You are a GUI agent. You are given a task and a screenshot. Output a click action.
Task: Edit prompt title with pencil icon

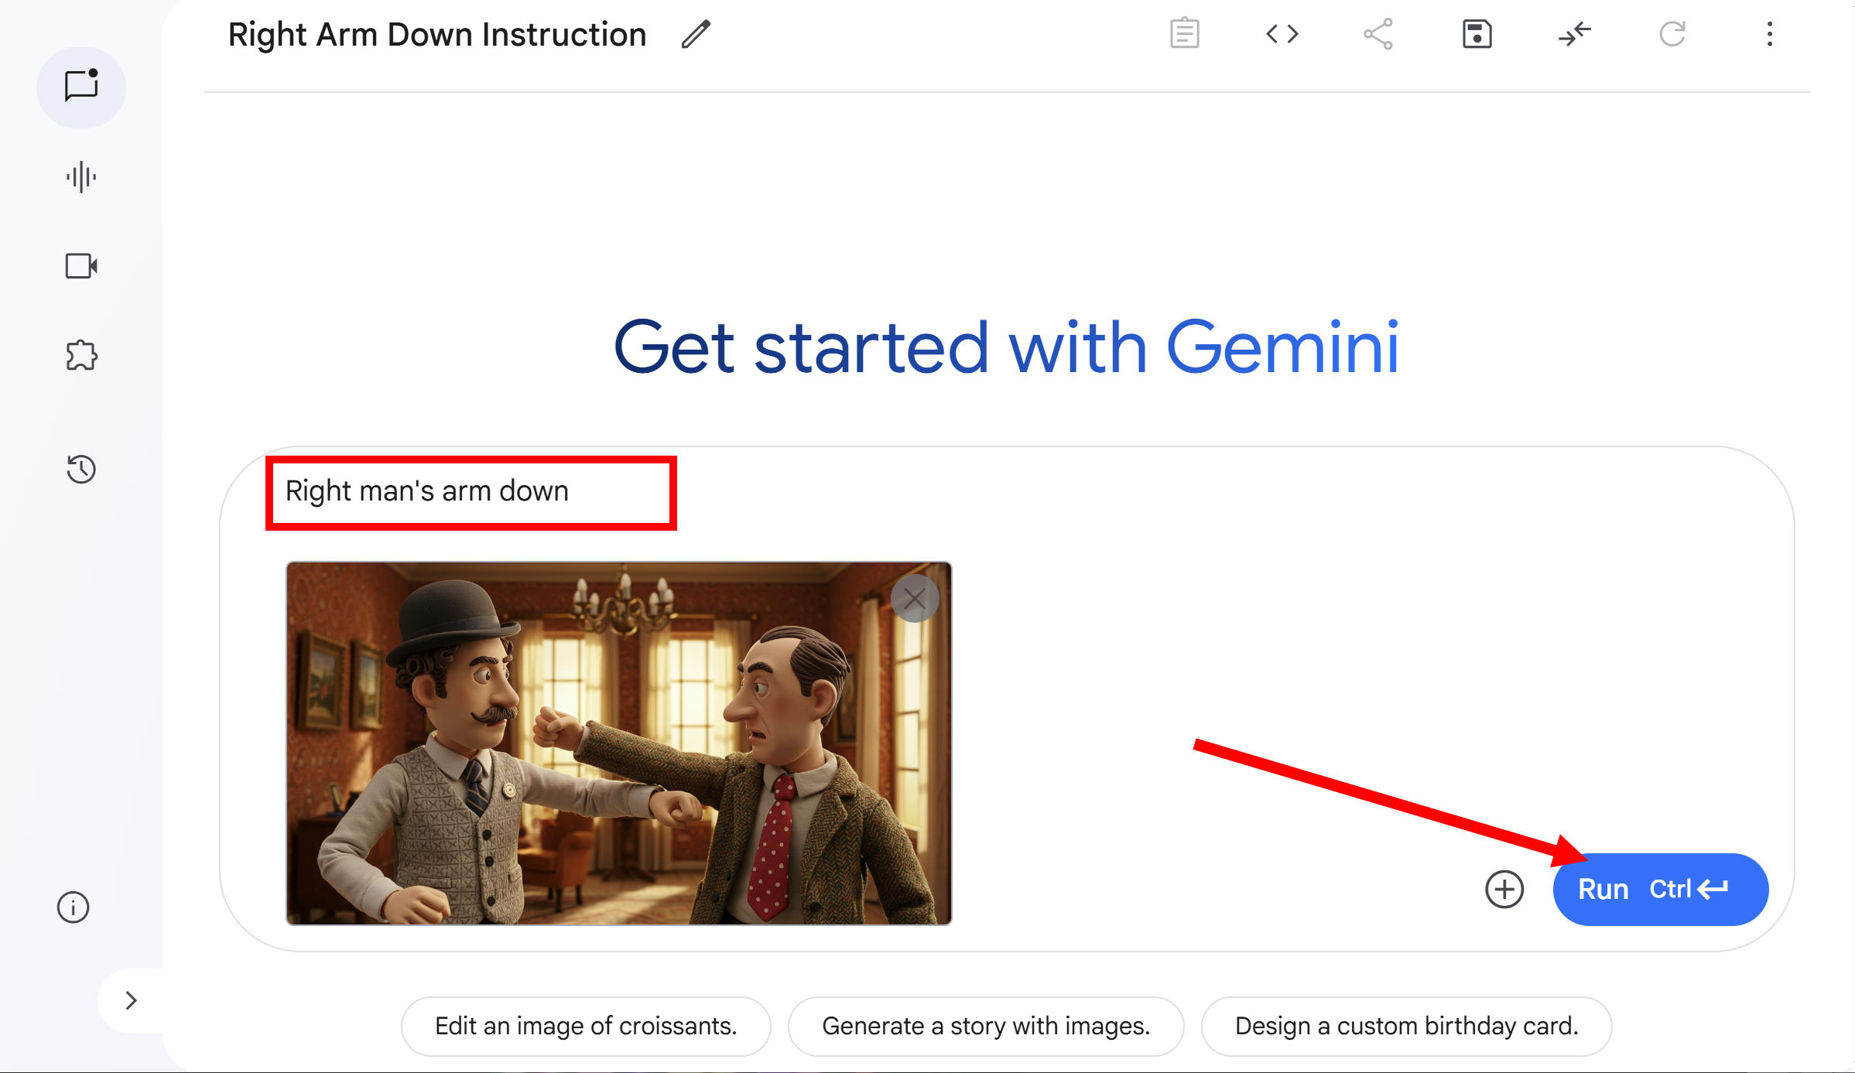click(696, 35)
